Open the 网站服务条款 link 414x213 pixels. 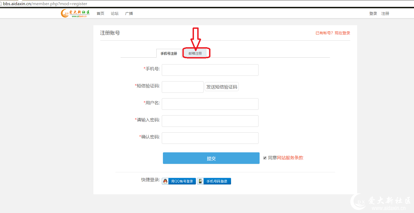(290, 158)
